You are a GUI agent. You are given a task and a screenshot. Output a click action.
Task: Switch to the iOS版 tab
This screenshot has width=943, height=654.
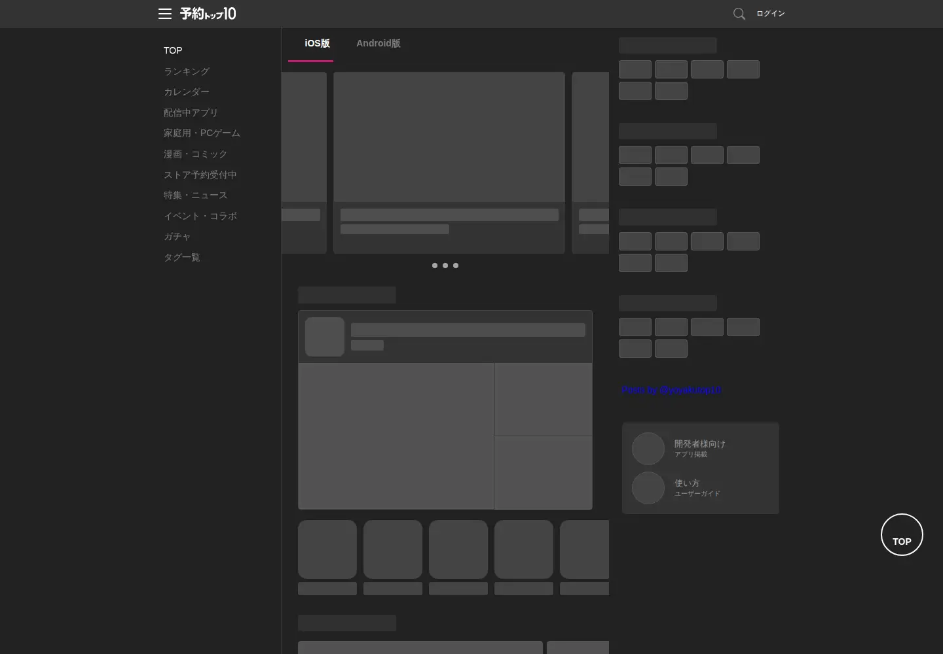coord(317,44)
